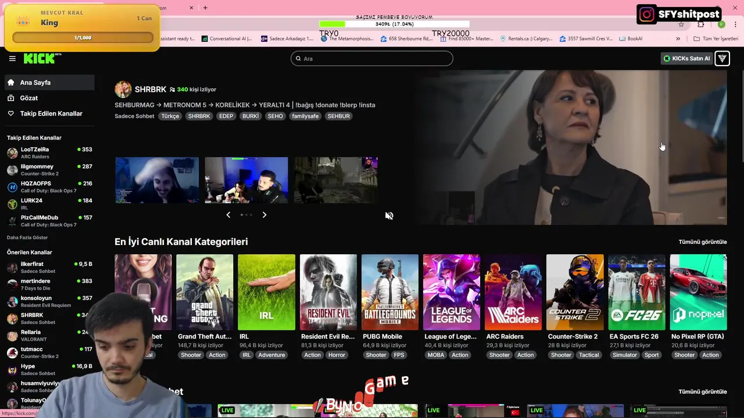
Task: Open Tüm Yer İşaretleri bookmarks folder
Action: (716, 39)
